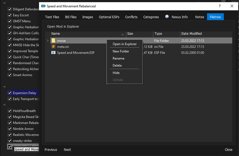Click the Name column sort arrow
The width and height of the screenshot is (239, 156).
[x=122, y=34]
